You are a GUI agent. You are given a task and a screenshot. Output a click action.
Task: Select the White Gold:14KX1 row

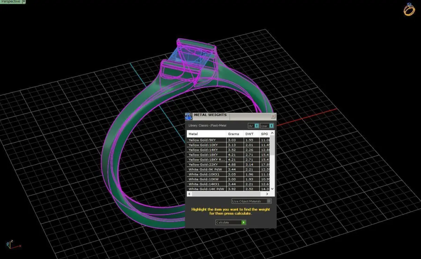228,184
